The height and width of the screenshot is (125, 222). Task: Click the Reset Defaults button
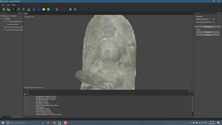[208, 27]
